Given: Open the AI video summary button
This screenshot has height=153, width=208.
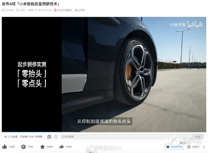Looking at the screenshot, I should coord(174,147).
